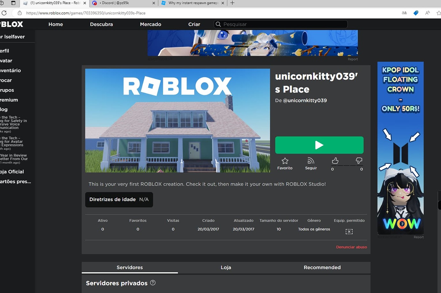Open Servidores privados help question icon

pyautogui.click(x=153, y=283)
